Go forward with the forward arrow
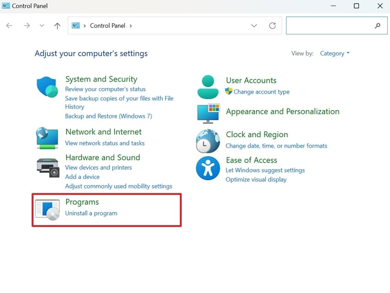The height and width of the screenshot is (293, 390). 27,26
